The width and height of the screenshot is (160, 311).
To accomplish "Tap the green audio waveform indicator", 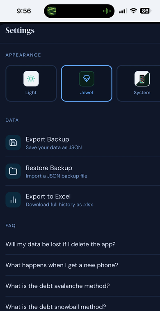I will (x=107, y=11).
